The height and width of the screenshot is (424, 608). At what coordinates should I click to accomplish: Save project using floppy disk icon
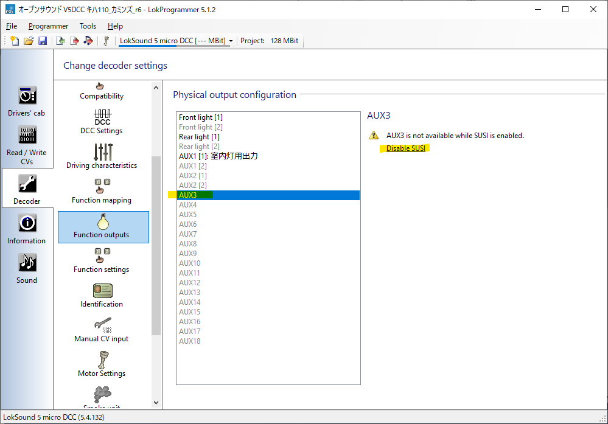point(43,41)
